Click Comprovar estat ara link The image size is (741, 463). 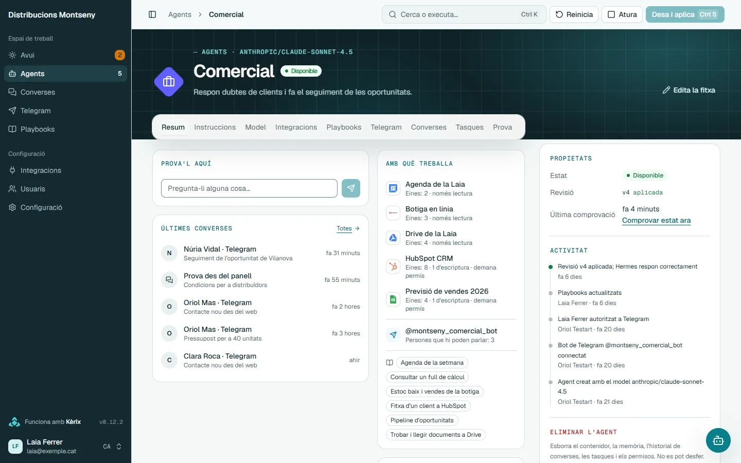(657, 220)
